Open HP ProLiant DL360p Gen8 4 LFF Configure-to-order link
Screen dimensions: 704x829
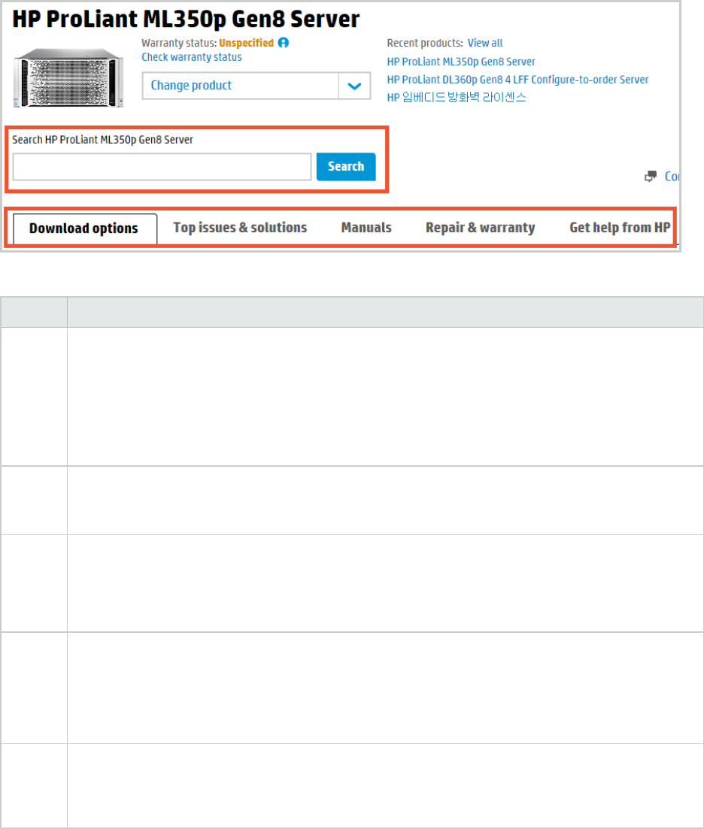pyautogui.click(x=517, y=80)
